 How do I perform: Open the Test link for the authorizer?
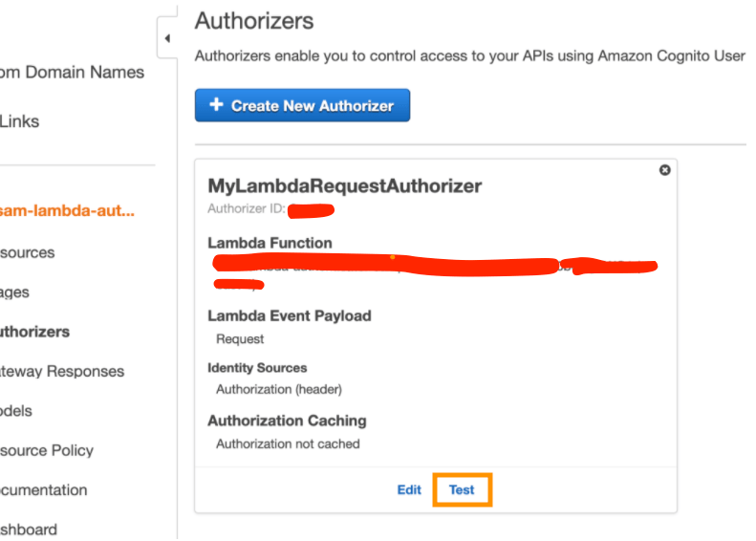(x=462, y=489)
